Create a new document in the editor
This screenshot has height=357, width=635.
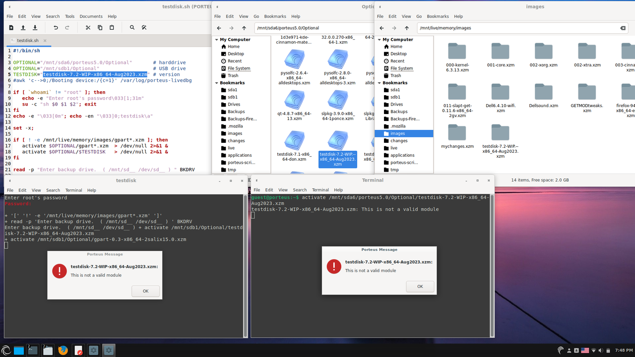pyautogui.click(x=11, y=27)
